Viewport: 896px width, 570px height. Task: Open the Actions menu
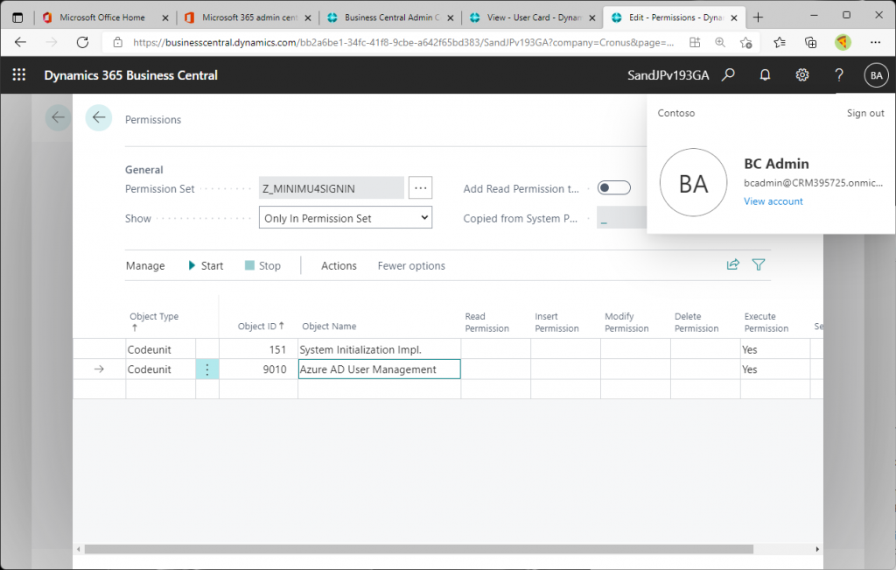[x=339, y=266]
